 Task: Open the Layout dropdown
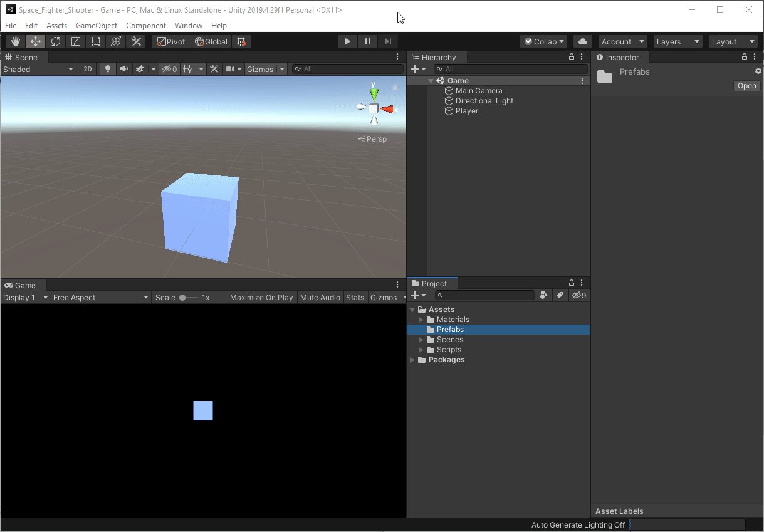coord(732,41)
